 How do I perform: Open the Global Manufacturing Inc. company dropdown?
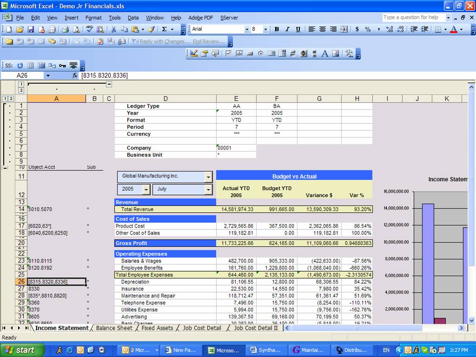[x=208, y=177]
